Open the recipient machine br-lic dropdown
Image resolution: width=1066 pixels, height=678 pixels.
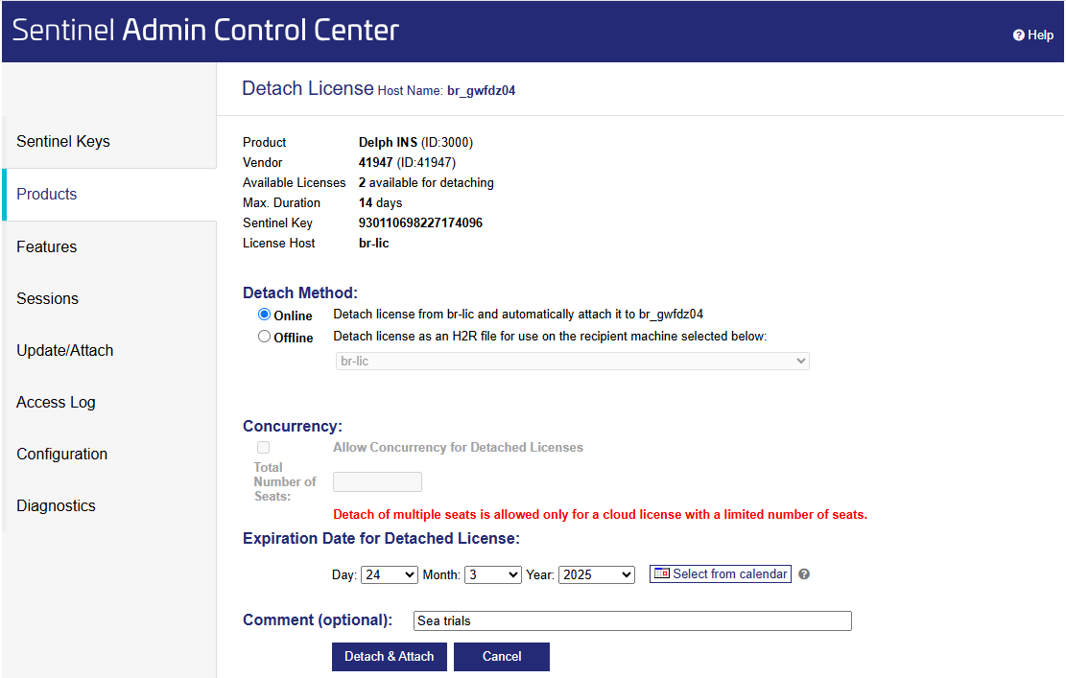click(572, 362)
